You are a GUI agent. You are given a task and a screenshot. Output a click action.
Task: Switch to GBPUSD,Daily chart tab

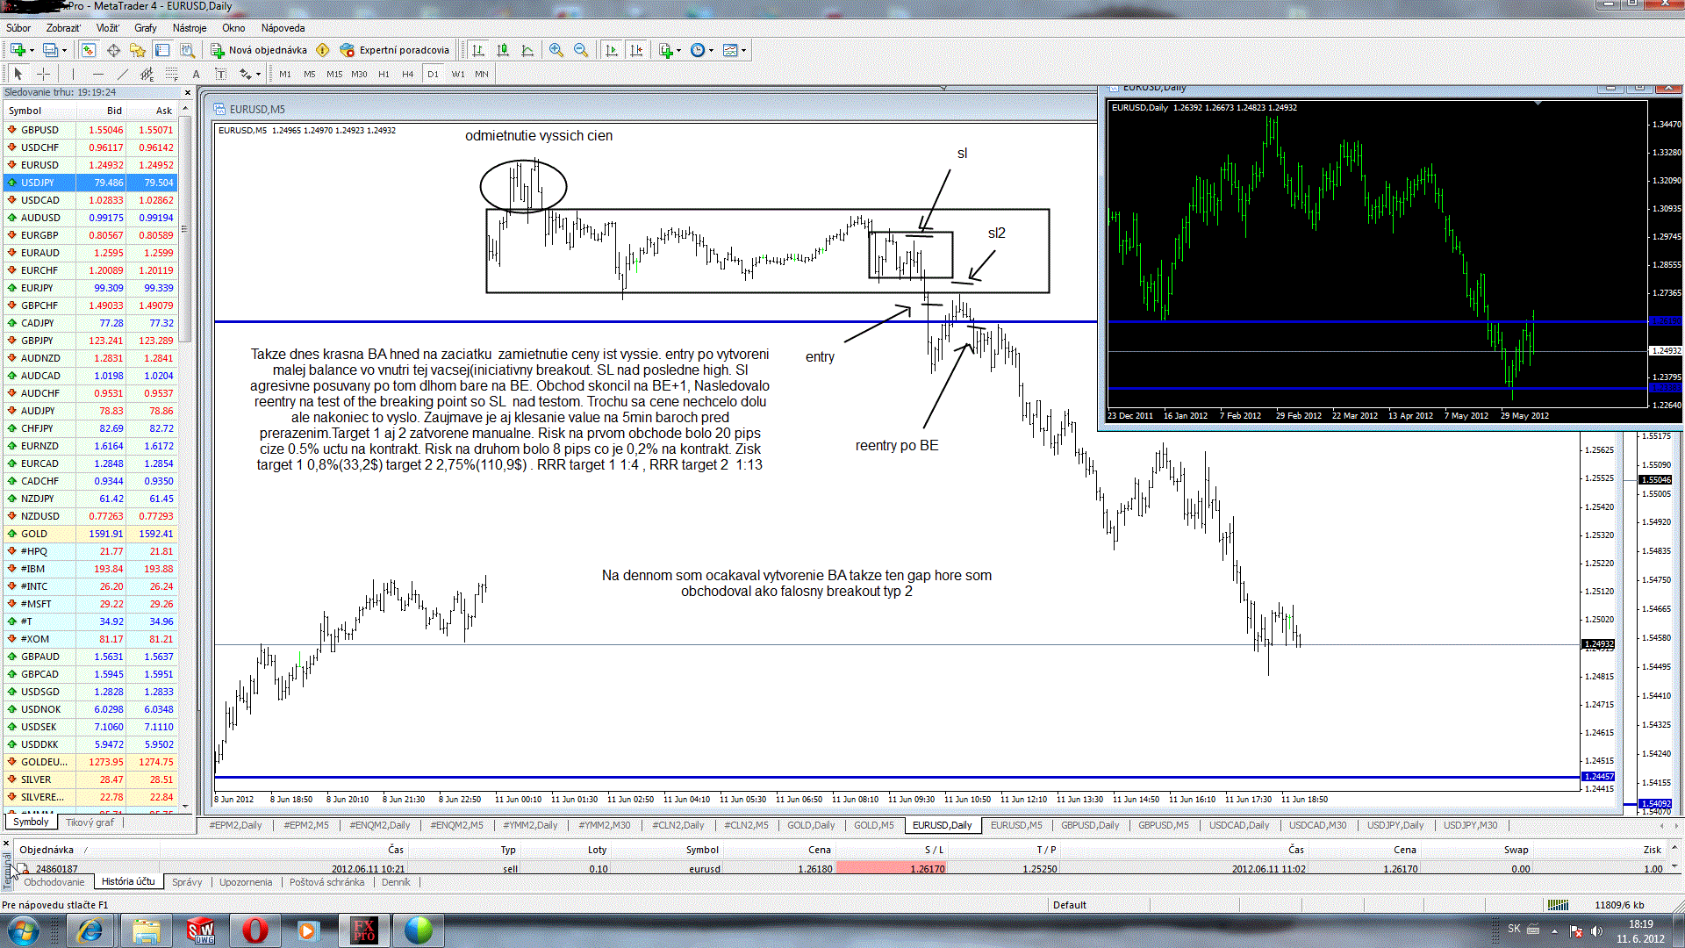(x=1090, y=825)
